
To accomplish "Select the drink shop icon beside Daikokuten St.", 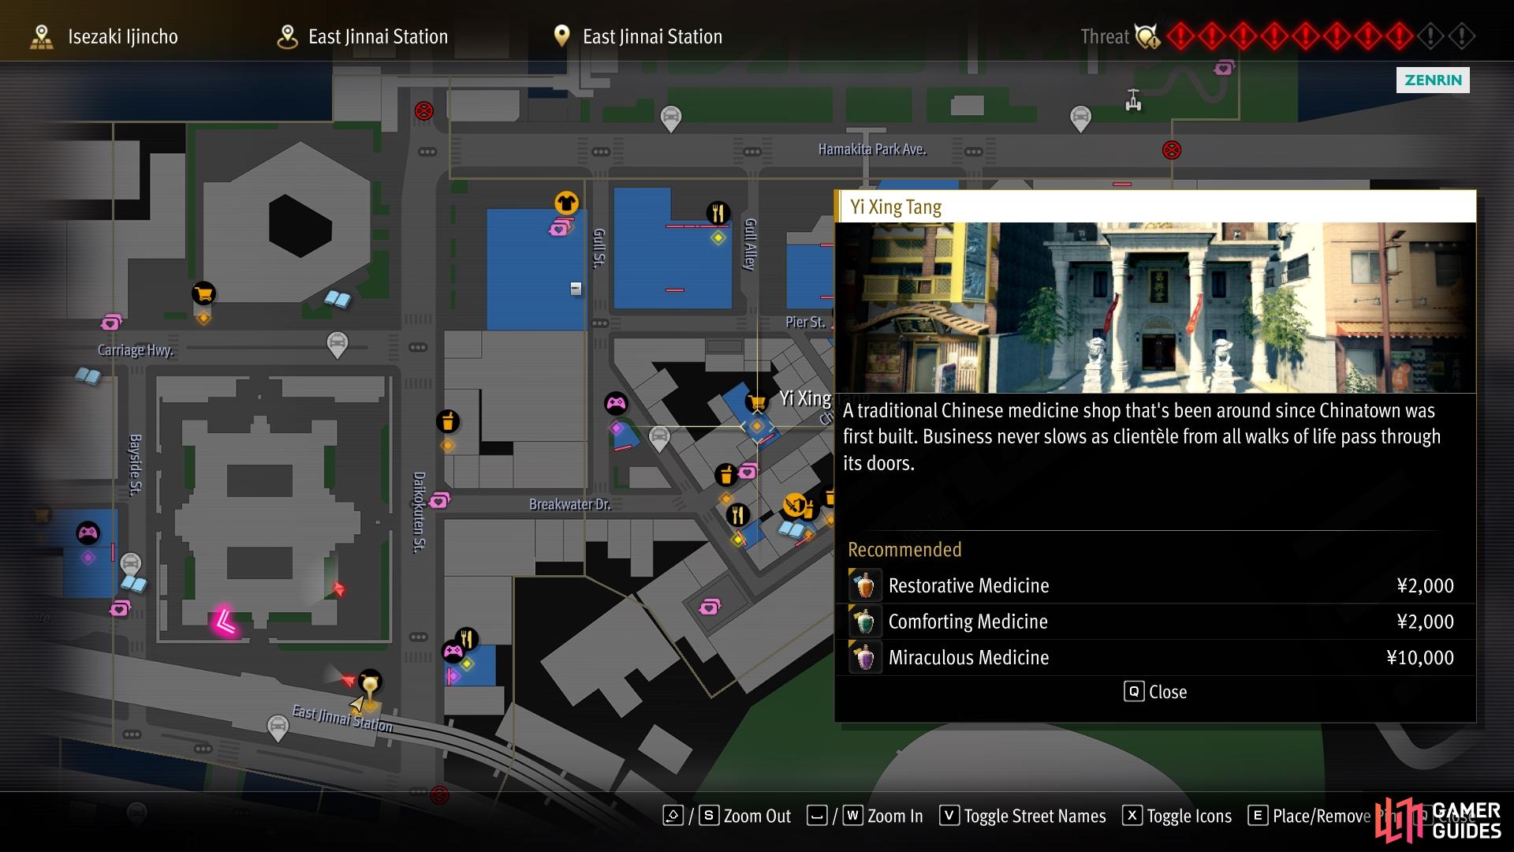I will [x=448, y=421].
